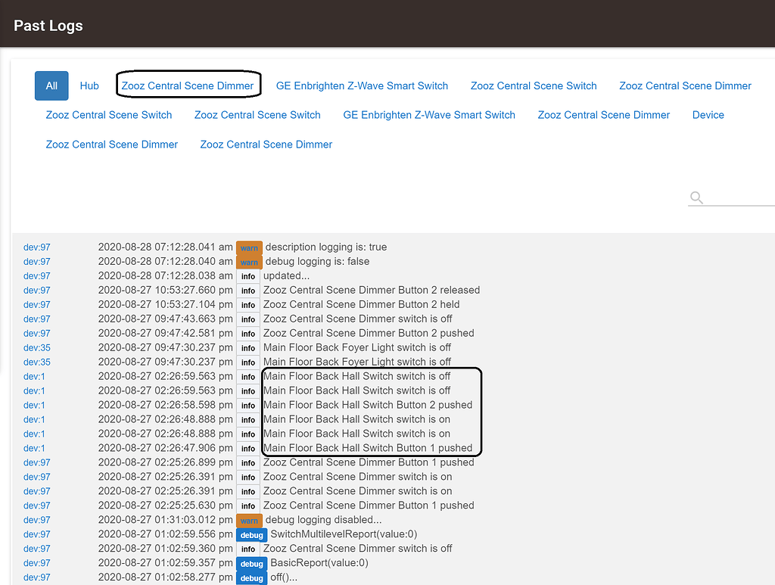
Task: Select the Device filter at row end
Action: pos(708,114)
